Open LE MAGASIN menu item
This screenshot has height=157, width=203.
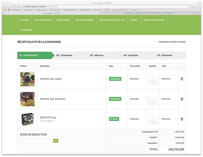point(26,30)
